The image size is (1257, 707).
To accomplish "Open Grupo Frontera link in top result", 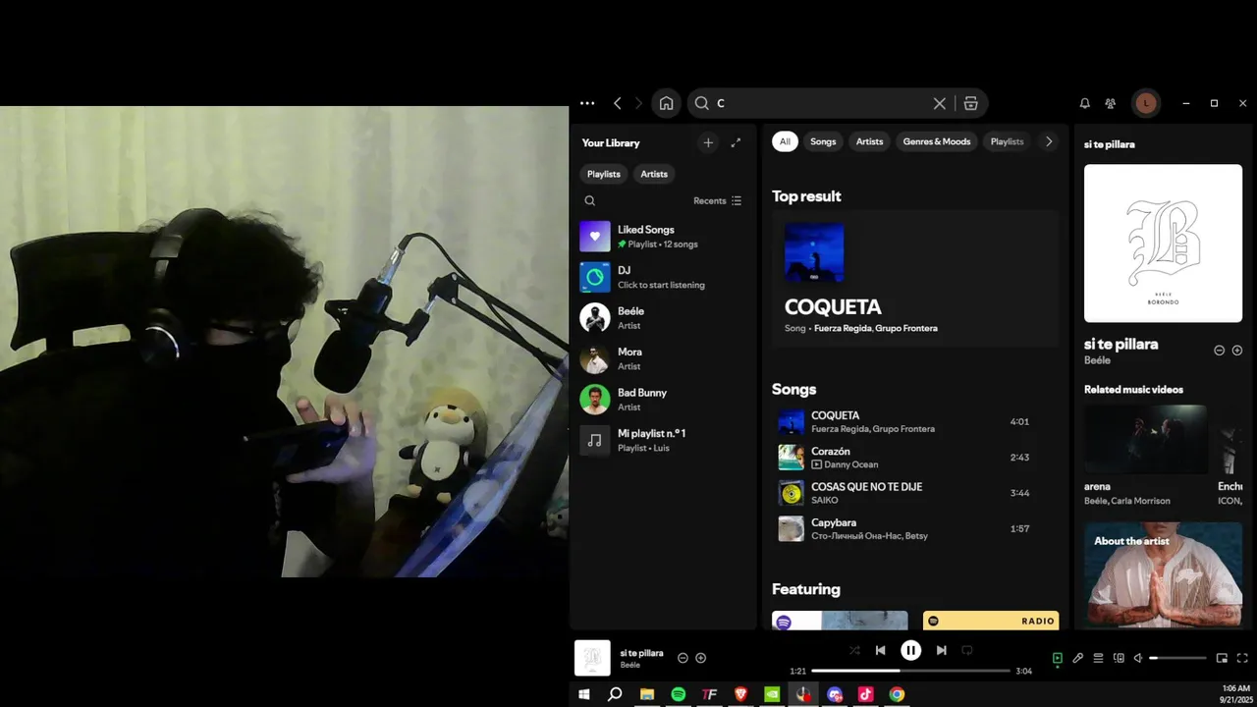I will (906, 328).
